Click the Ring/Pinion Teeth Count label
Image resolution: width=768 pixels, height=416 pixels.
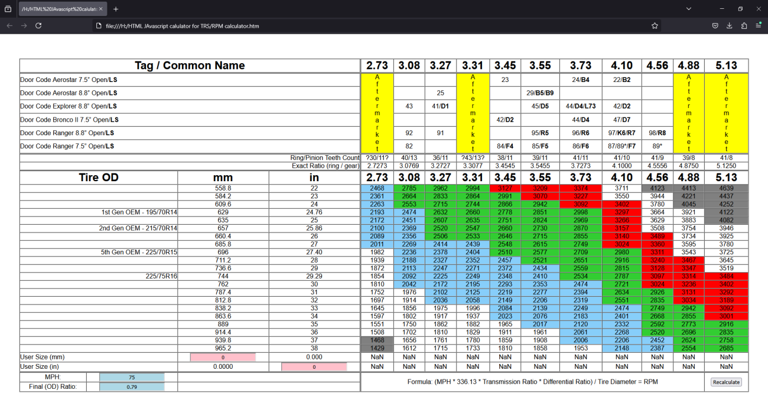pos(324,158)
